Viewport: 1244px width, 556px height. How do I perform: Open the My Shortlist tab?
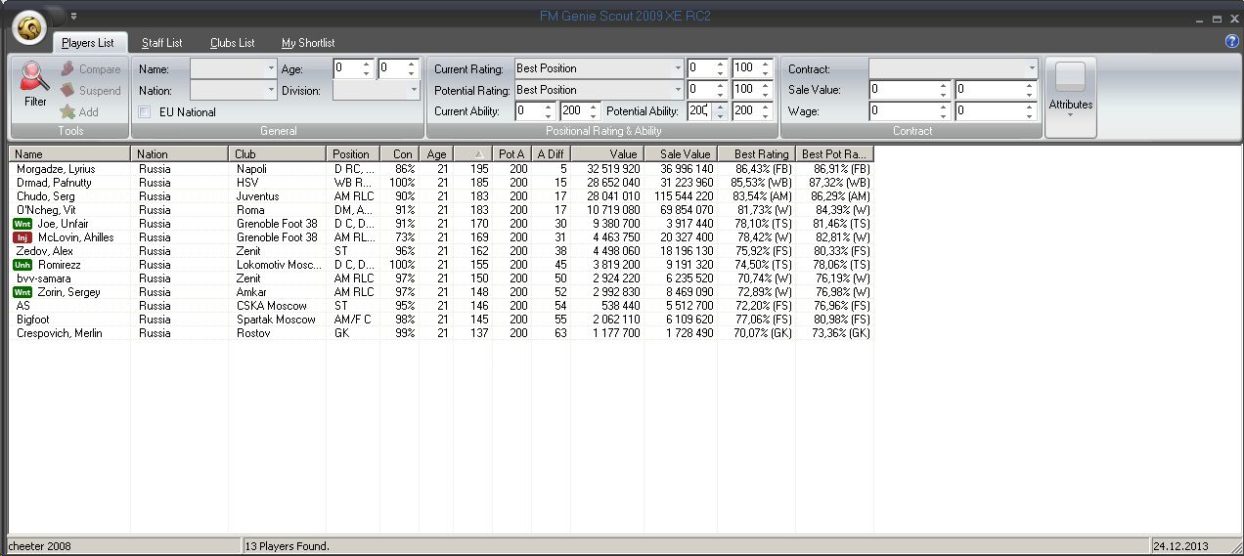click(x=308, y=43)
